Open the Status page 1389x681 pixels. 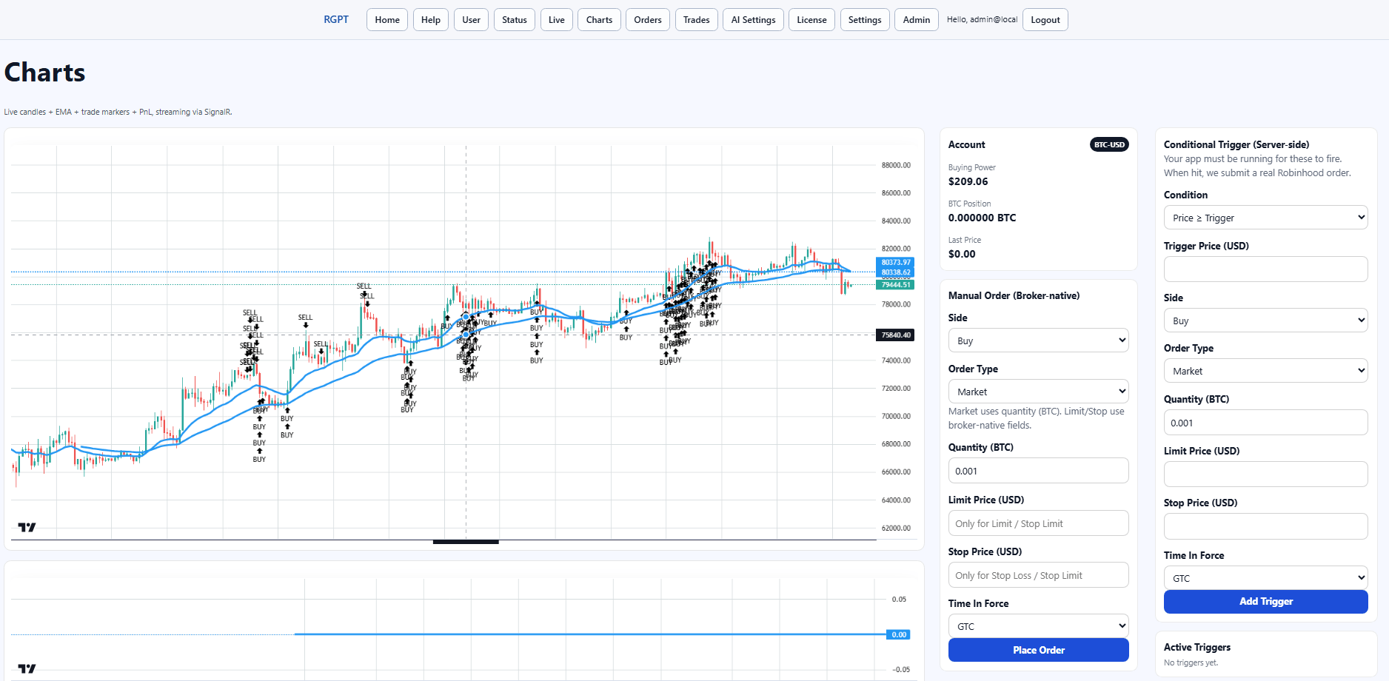tap(515, 20)
